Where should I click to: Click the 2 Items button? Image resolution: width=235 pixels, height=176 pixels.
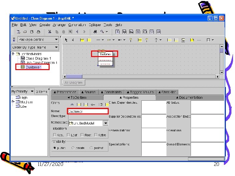click(x=41, y=92)
